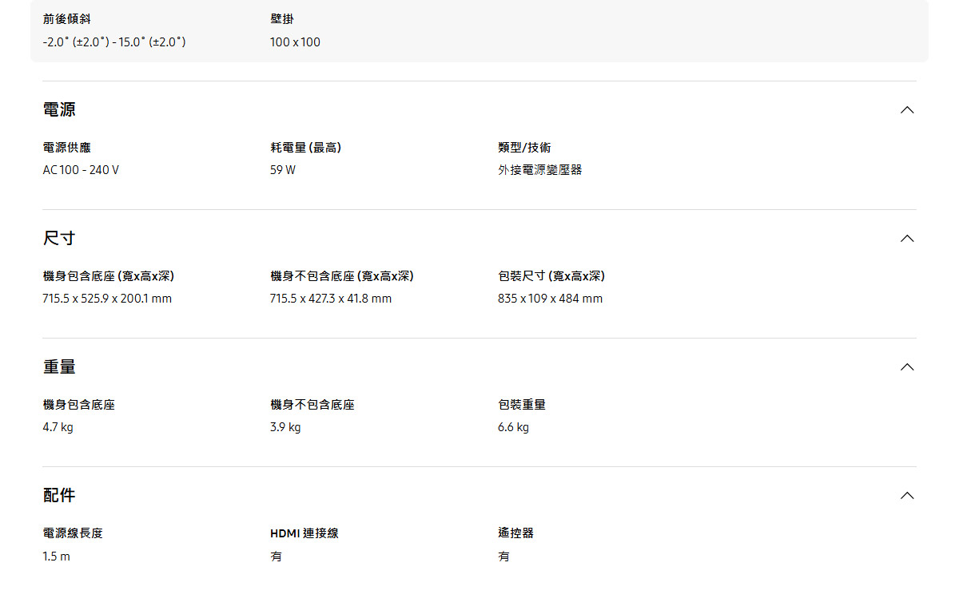Select the 100 x 100 wall mount value
Screen dimensions: 959x610
(295, 42)
